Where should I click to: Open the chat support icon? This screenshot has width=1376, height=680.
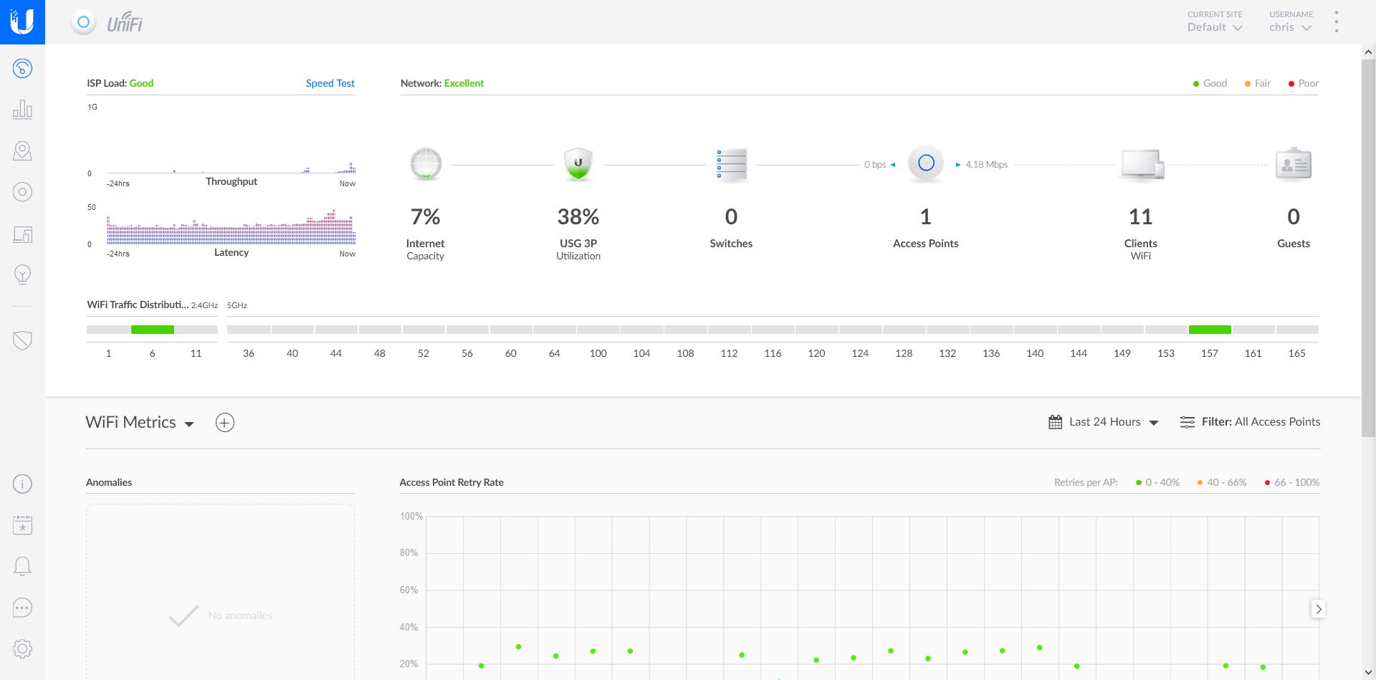[x=22, y=607]
